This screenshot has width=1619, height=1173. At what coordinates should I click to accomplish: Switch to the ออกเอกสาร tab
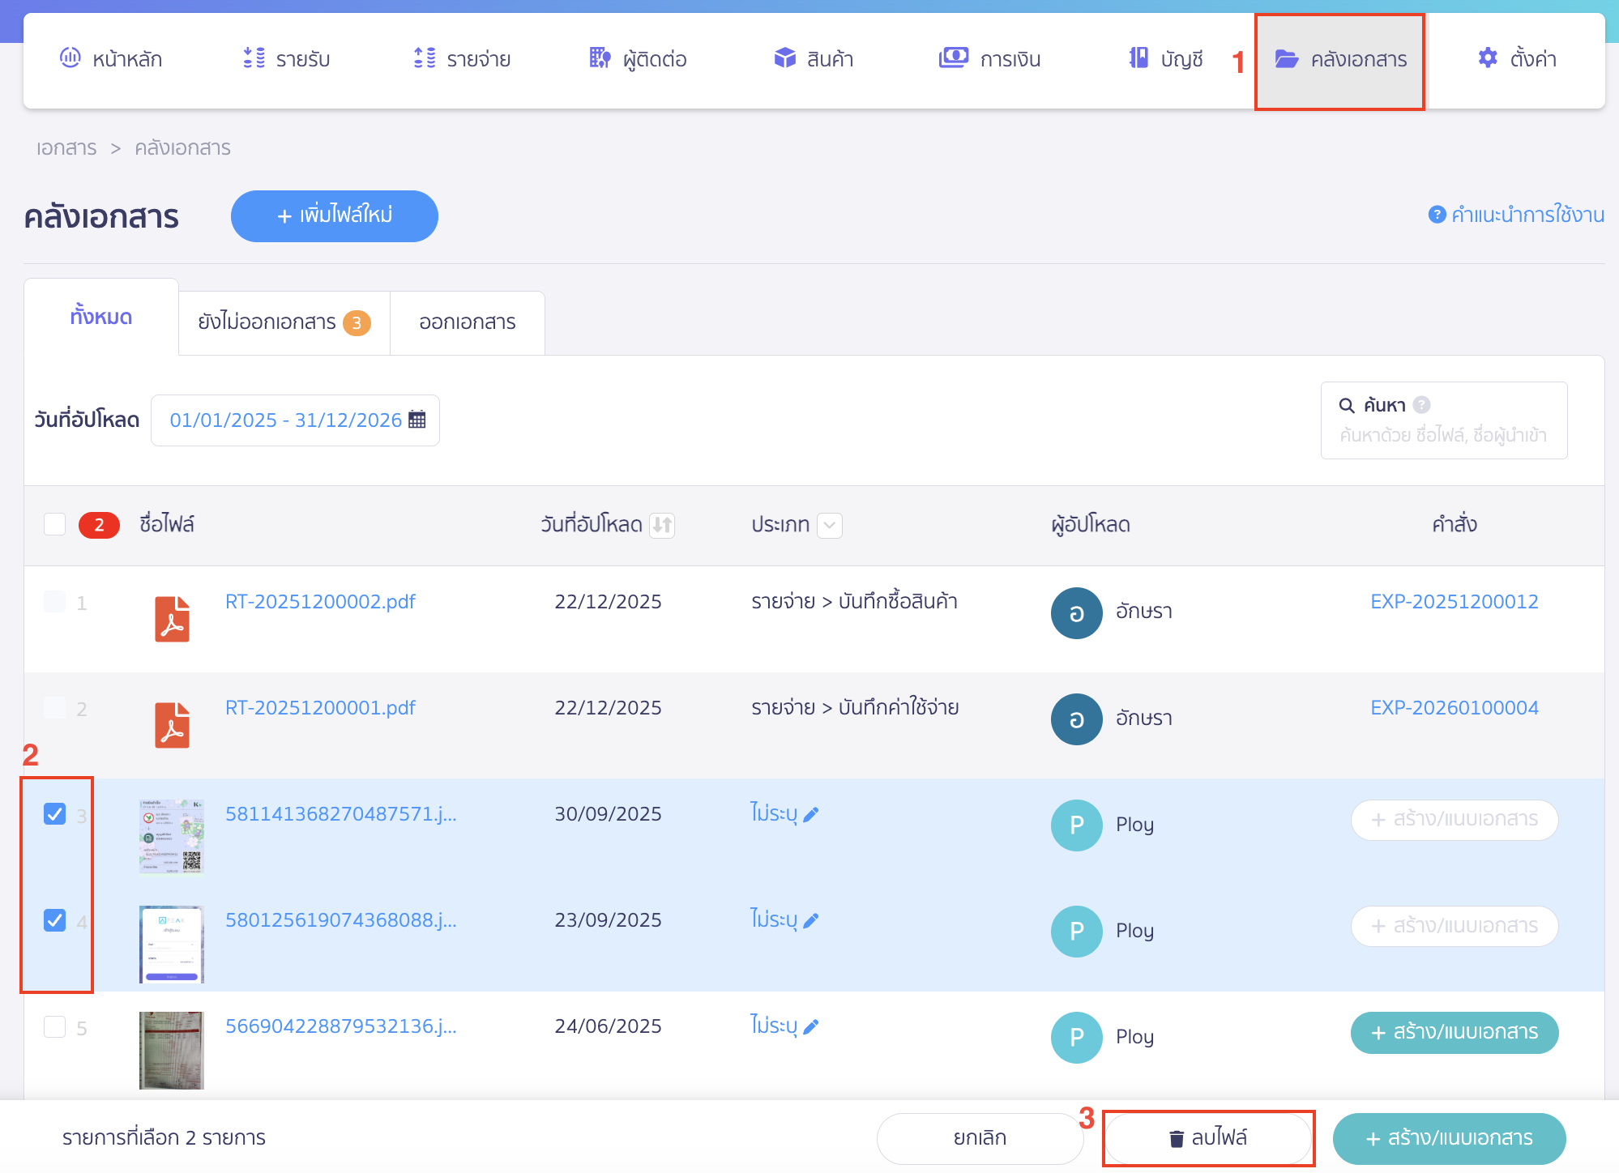click(x=467, y=322)
